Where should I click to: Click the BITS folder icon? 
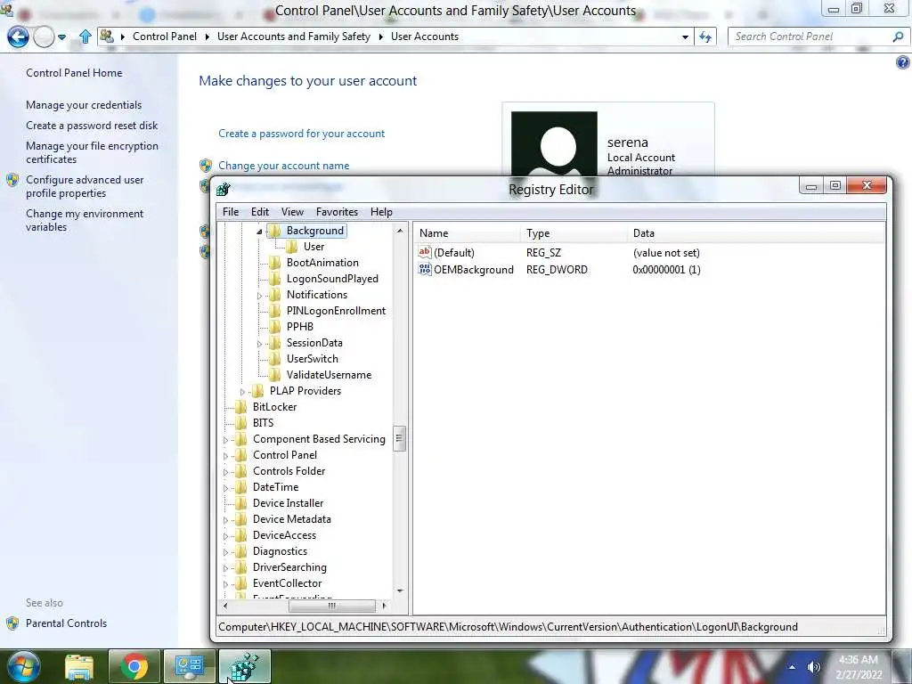pyautogui.click(x=240, y=423)
